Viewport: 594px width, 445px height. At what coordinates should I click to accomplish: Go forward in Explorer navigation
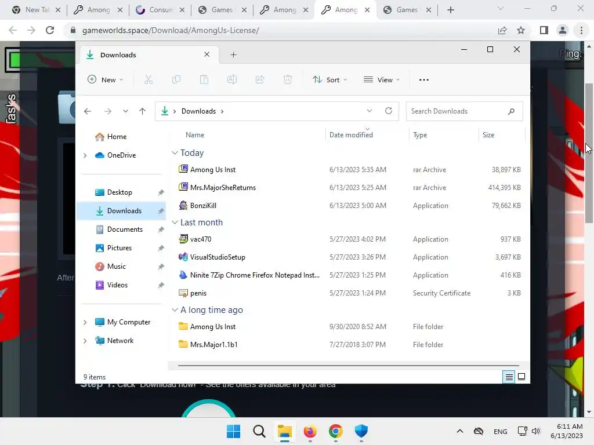[108, 111]
